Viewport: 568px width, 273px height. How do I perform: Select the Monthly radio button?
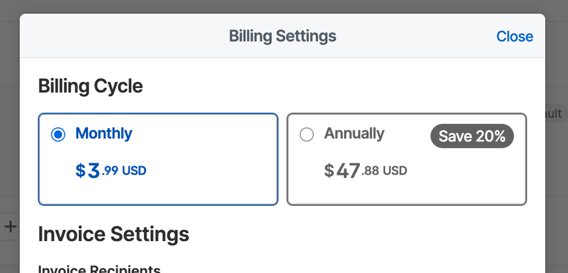pyautogui.click(x=58, y=135)
